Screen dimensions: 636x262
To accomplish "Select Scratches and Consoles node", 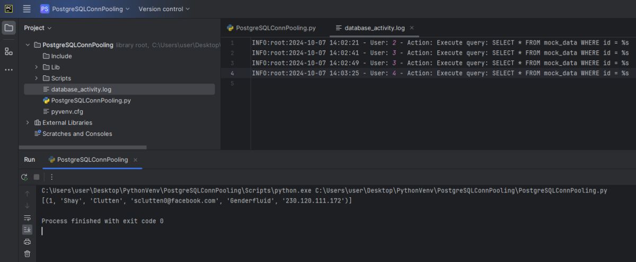I will coord(73,134).
